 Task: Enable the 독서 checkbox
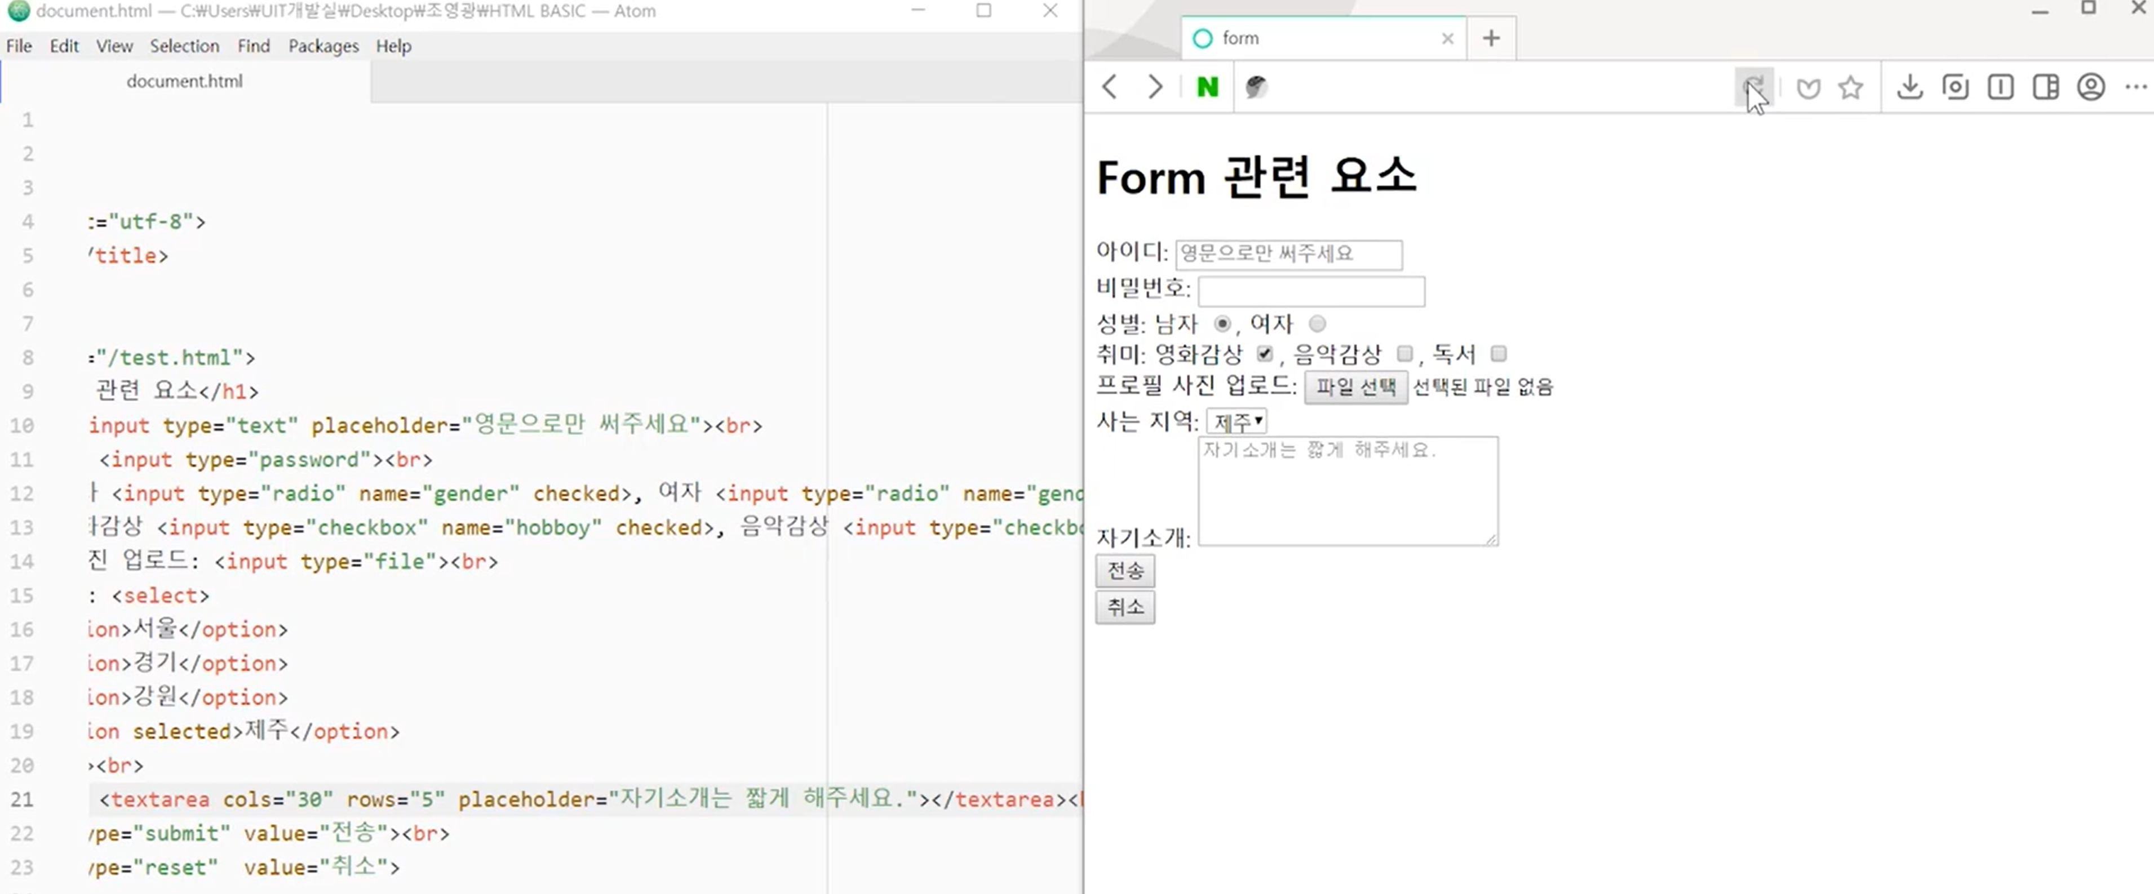coord(1499,353)
